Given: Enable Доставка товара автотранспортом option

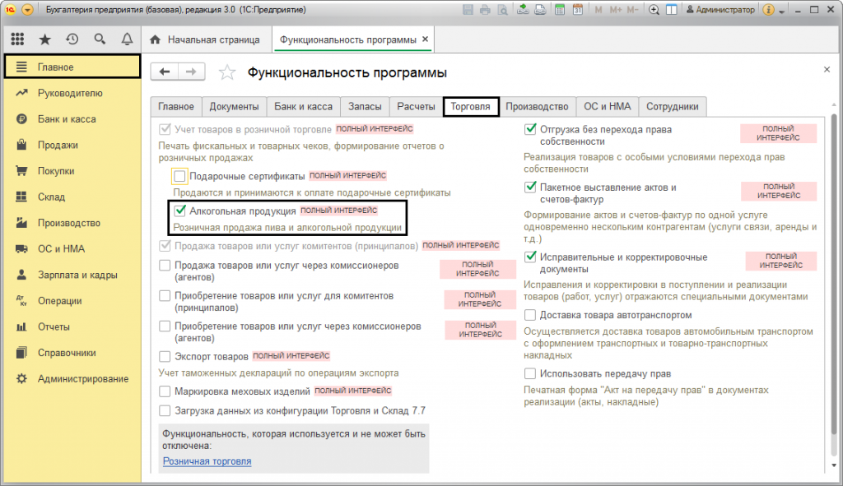Looking at the screenshot, I should coord(530,315).
